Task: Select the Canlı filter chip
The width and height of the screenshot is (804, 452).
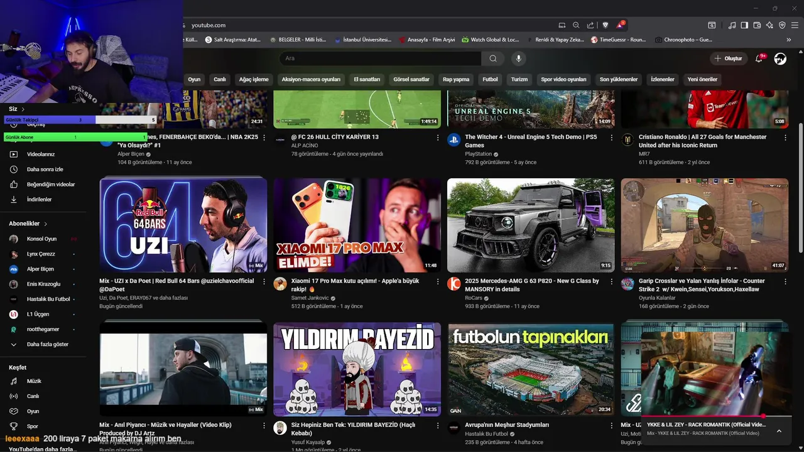Action: [220, 80]
